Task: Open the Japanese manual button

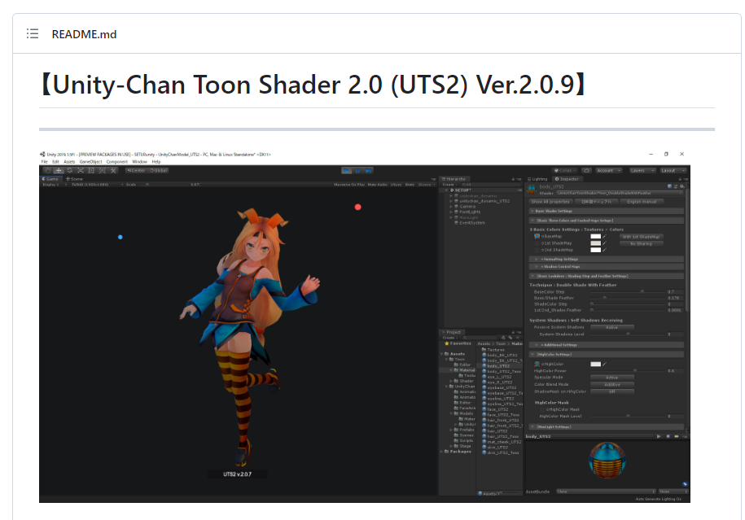Action: click(x=596, y=202)
